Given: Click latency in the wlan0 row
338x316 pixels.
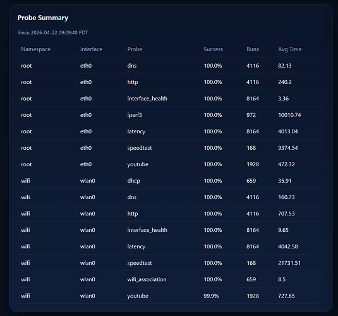Looking at the screenshot, I should click(x=136, y=246).
